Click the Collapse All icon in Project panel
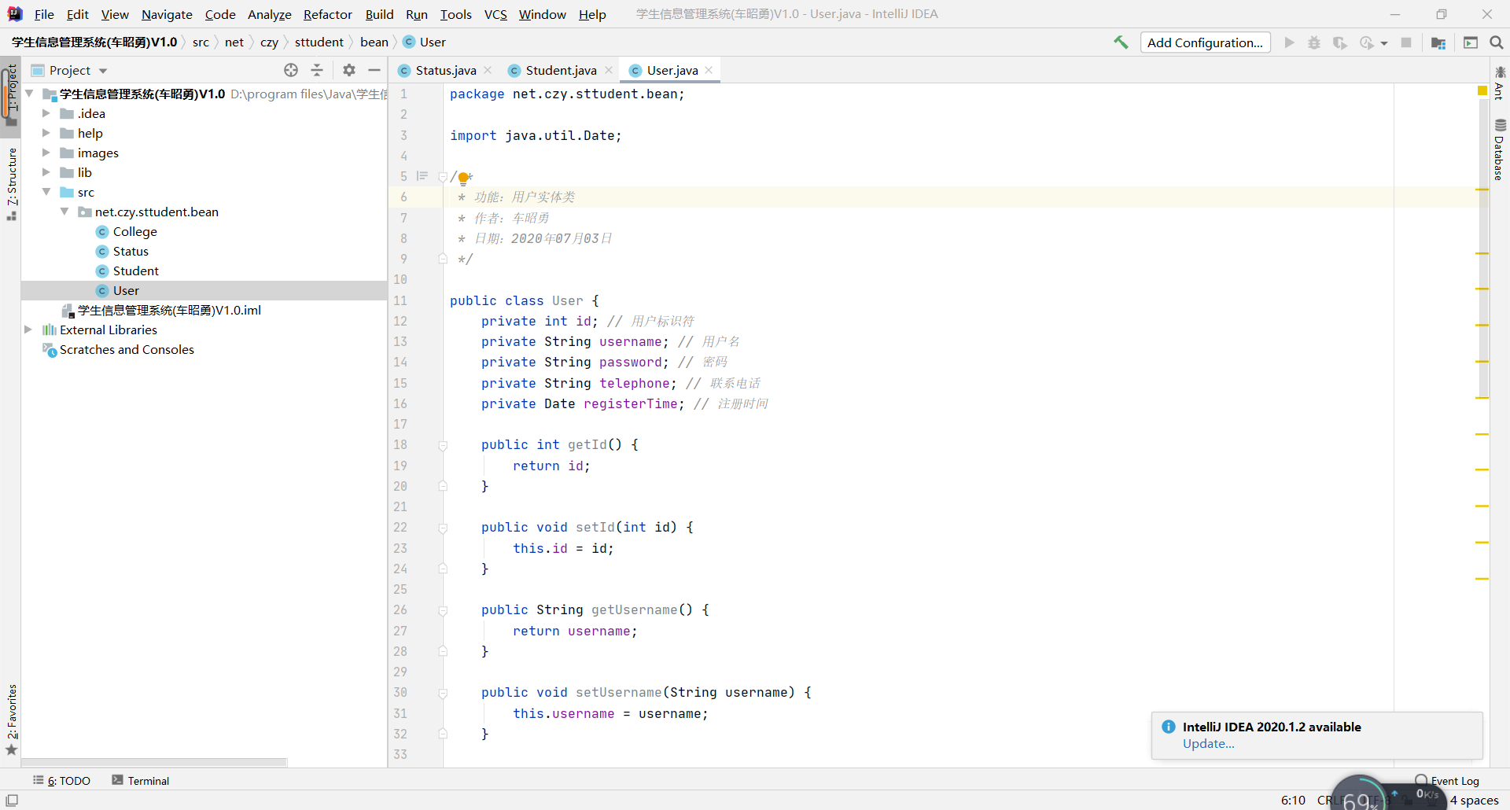This screenshot has height=810, width=1510. point(317,70)
